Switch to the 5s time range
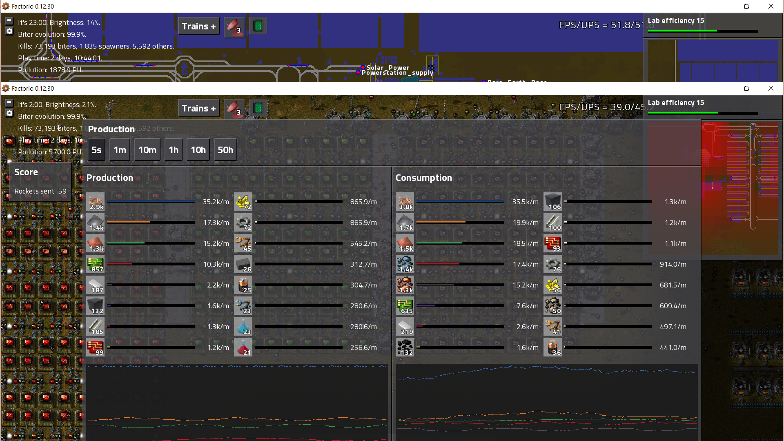 (x=96, y=150)
